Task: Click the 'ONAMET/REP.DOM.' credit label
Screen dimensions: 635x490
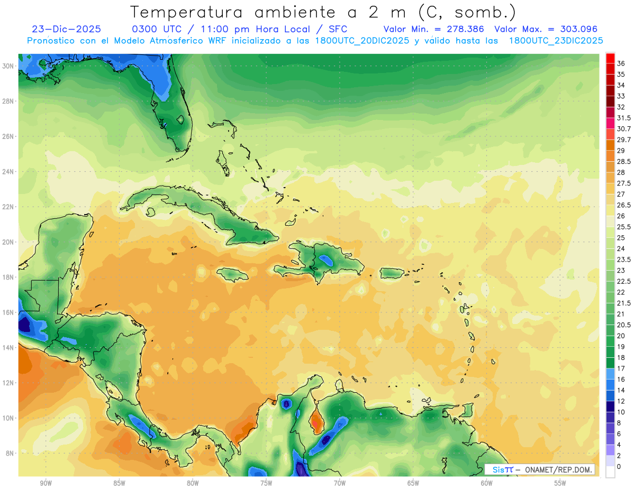Action: click(x=559, y=469)
